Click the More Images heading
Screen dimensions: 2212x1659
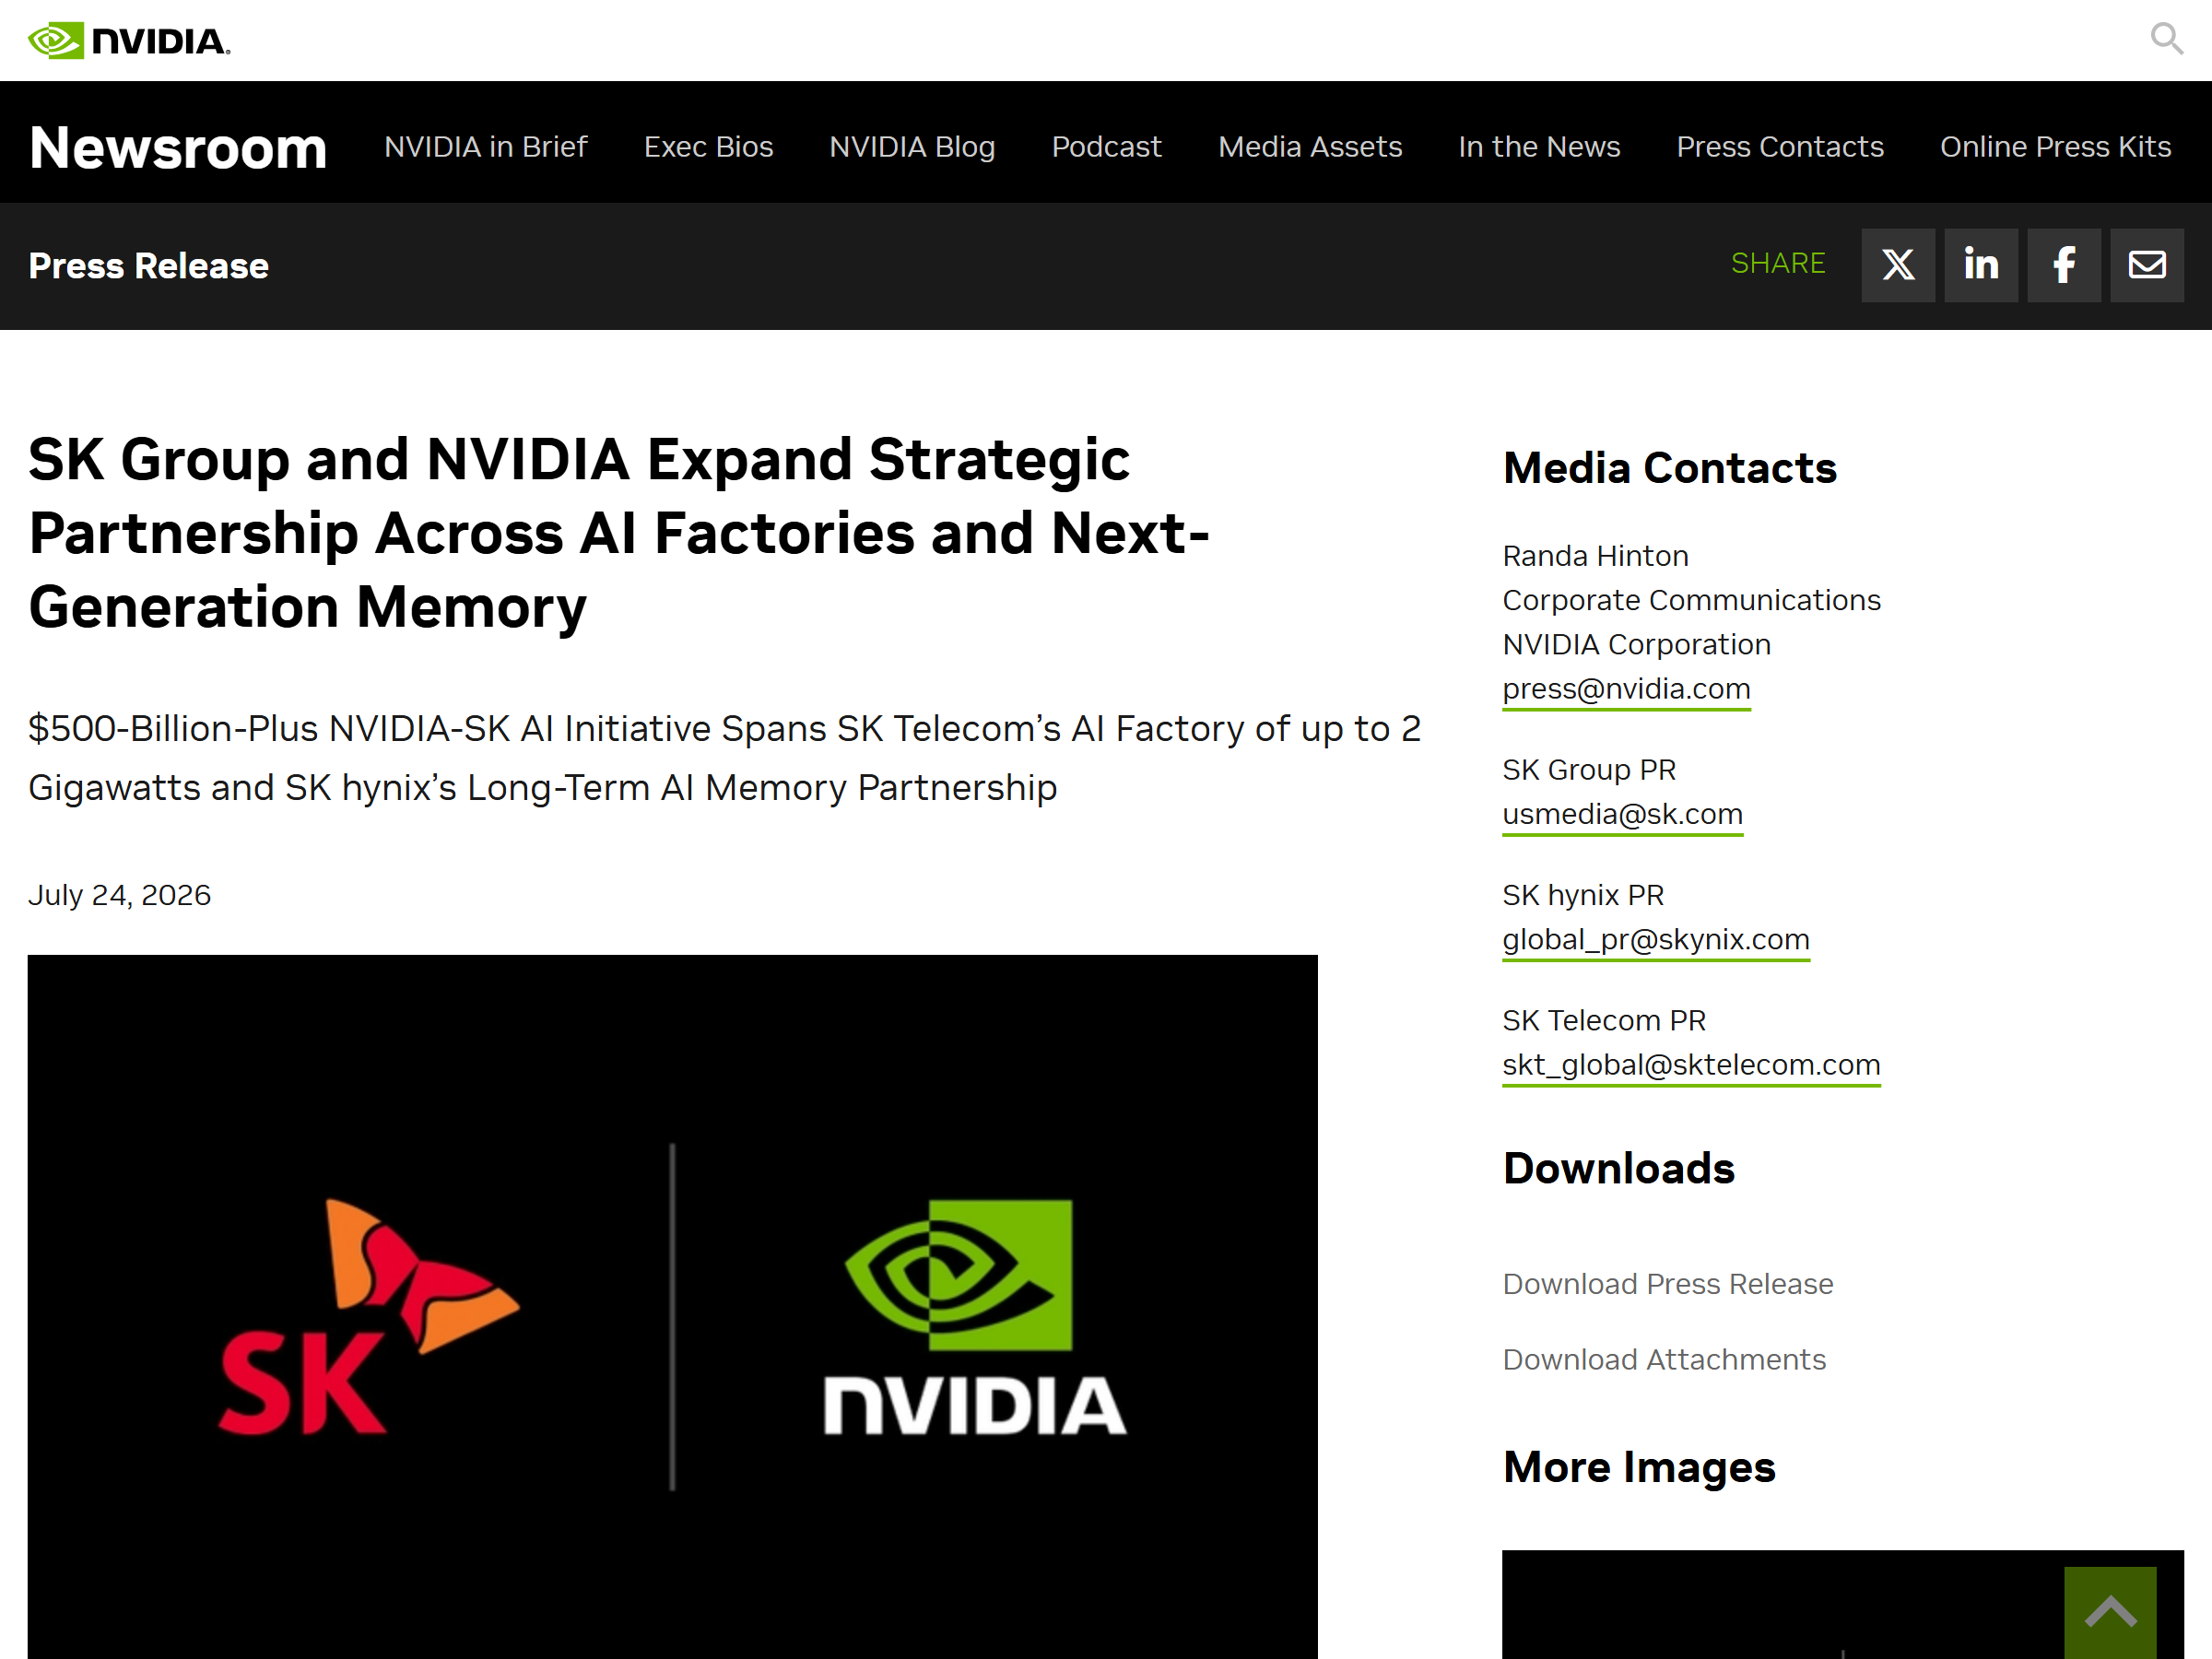coord(1638,1467)
